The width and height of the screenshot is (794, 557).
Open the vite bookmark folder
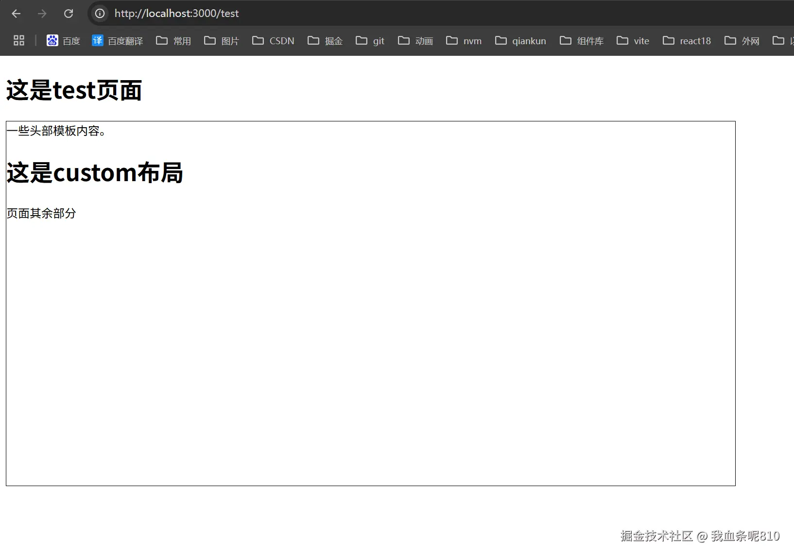coord(633,41)
